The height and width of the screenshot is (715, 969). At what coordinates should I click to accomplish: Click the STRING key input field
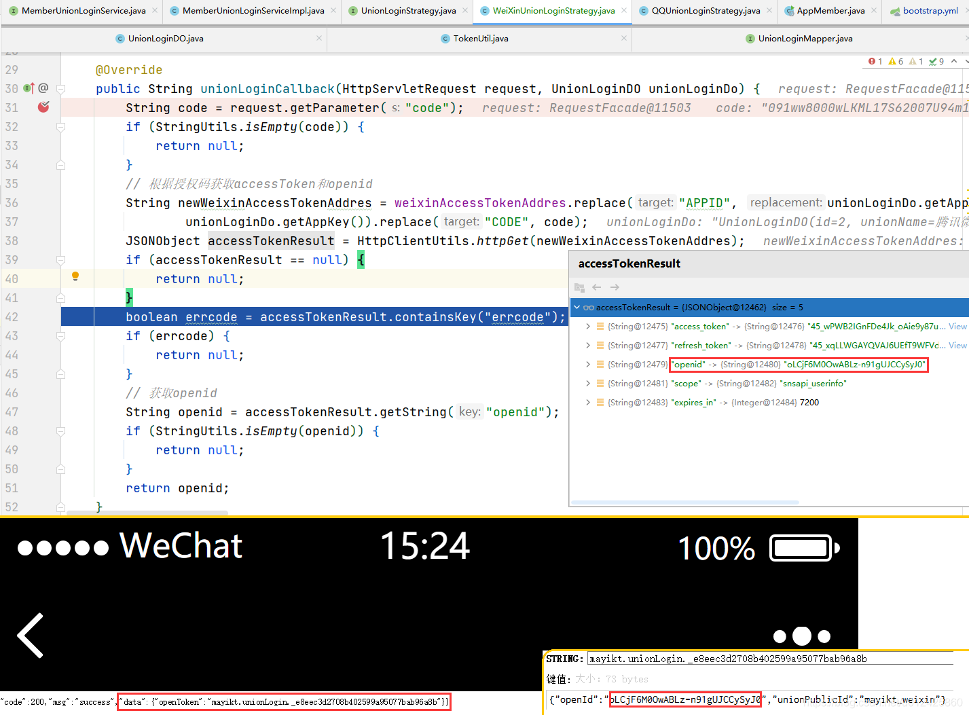click(771, 659)
